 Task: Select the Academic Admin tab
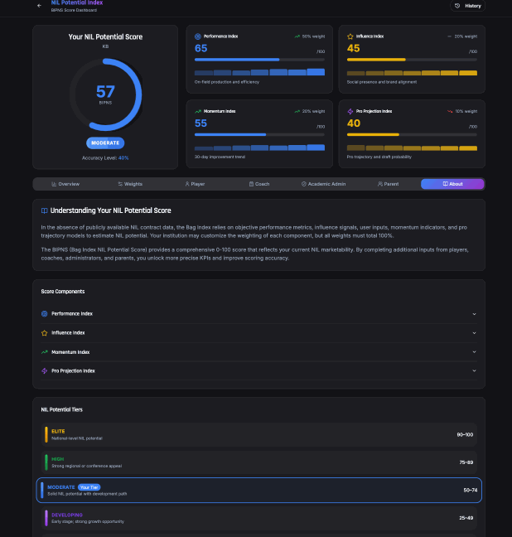[x=323, y=184]
